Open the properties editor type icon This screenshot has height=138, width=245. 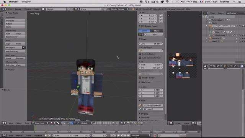pos(206,66)
